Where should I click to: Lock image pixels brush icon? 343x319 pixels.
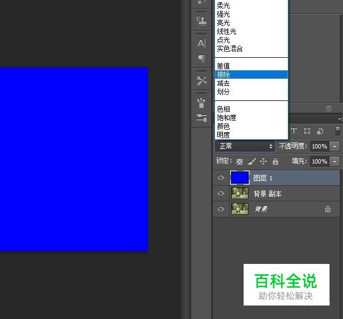click(x=252, y=161)
